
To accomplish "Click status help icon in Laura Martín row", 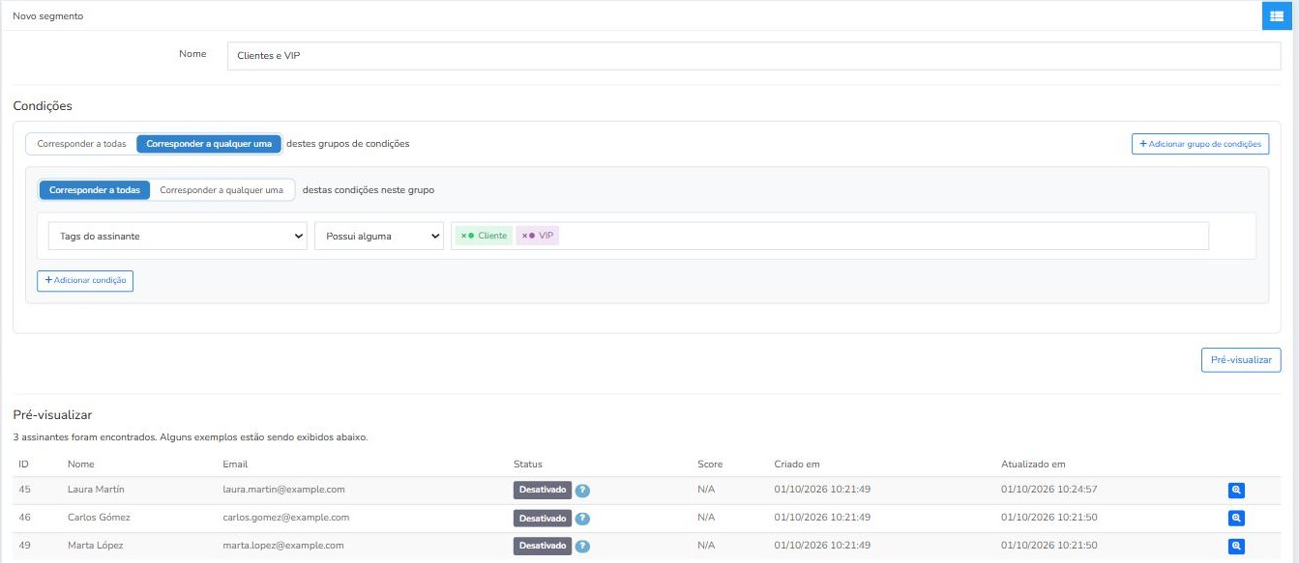I will point(582,491).
